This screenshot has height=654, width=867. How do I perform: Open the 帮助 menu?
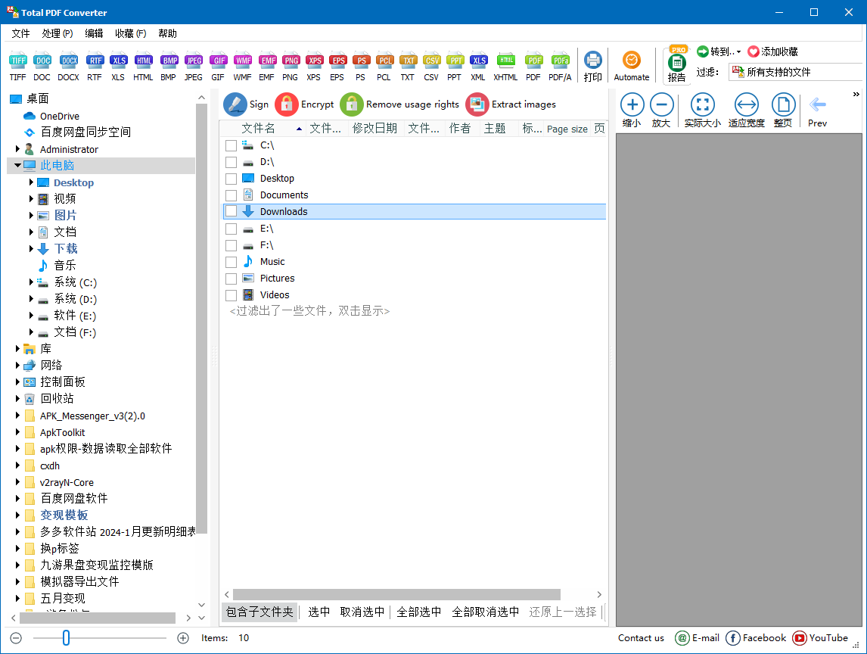click(167, 33)
